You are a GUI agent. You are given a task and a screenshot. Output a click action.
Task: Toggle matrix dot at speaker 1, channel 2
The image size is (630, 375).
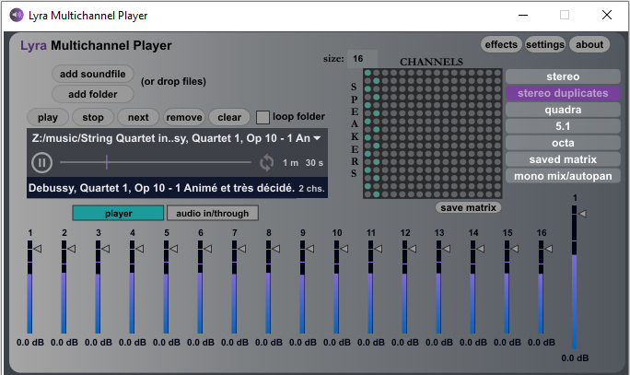[x=377, y=73]
